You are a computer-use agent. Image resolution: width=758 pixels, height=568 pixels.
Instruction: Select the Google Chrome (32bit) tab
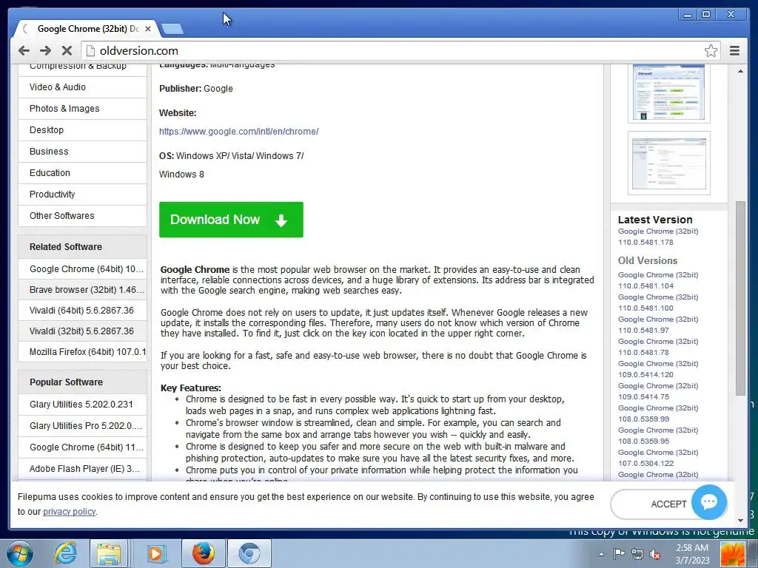[x=87, y=29]
